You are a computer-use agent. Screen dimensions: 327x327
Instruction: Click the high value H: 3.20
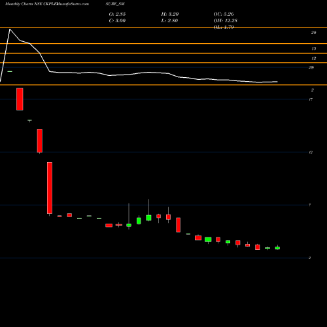tap(170, 14)
